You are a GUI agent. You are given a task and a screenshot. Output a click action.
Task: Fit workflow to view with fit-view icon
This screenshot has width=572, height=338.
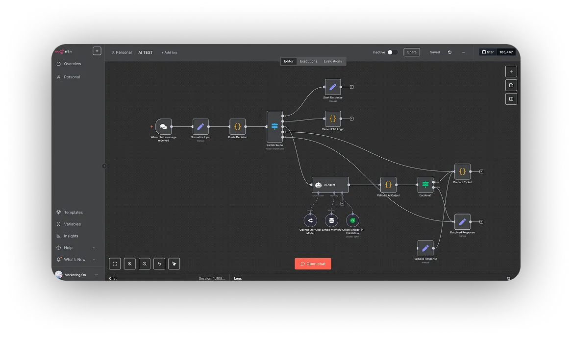(x=115, y=264)
